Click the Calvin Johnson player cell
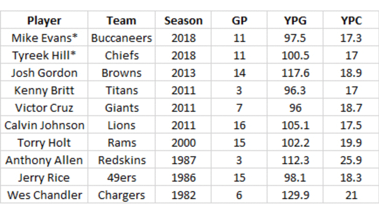This screenshot has height=213, width=379. click(x=44, y=125)
